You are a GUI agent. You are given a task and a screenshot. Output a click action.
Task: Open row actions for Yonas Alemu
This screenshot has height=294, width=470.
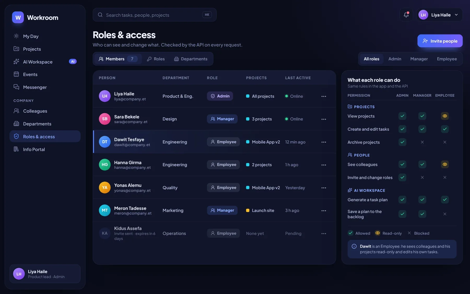point(324,188)
